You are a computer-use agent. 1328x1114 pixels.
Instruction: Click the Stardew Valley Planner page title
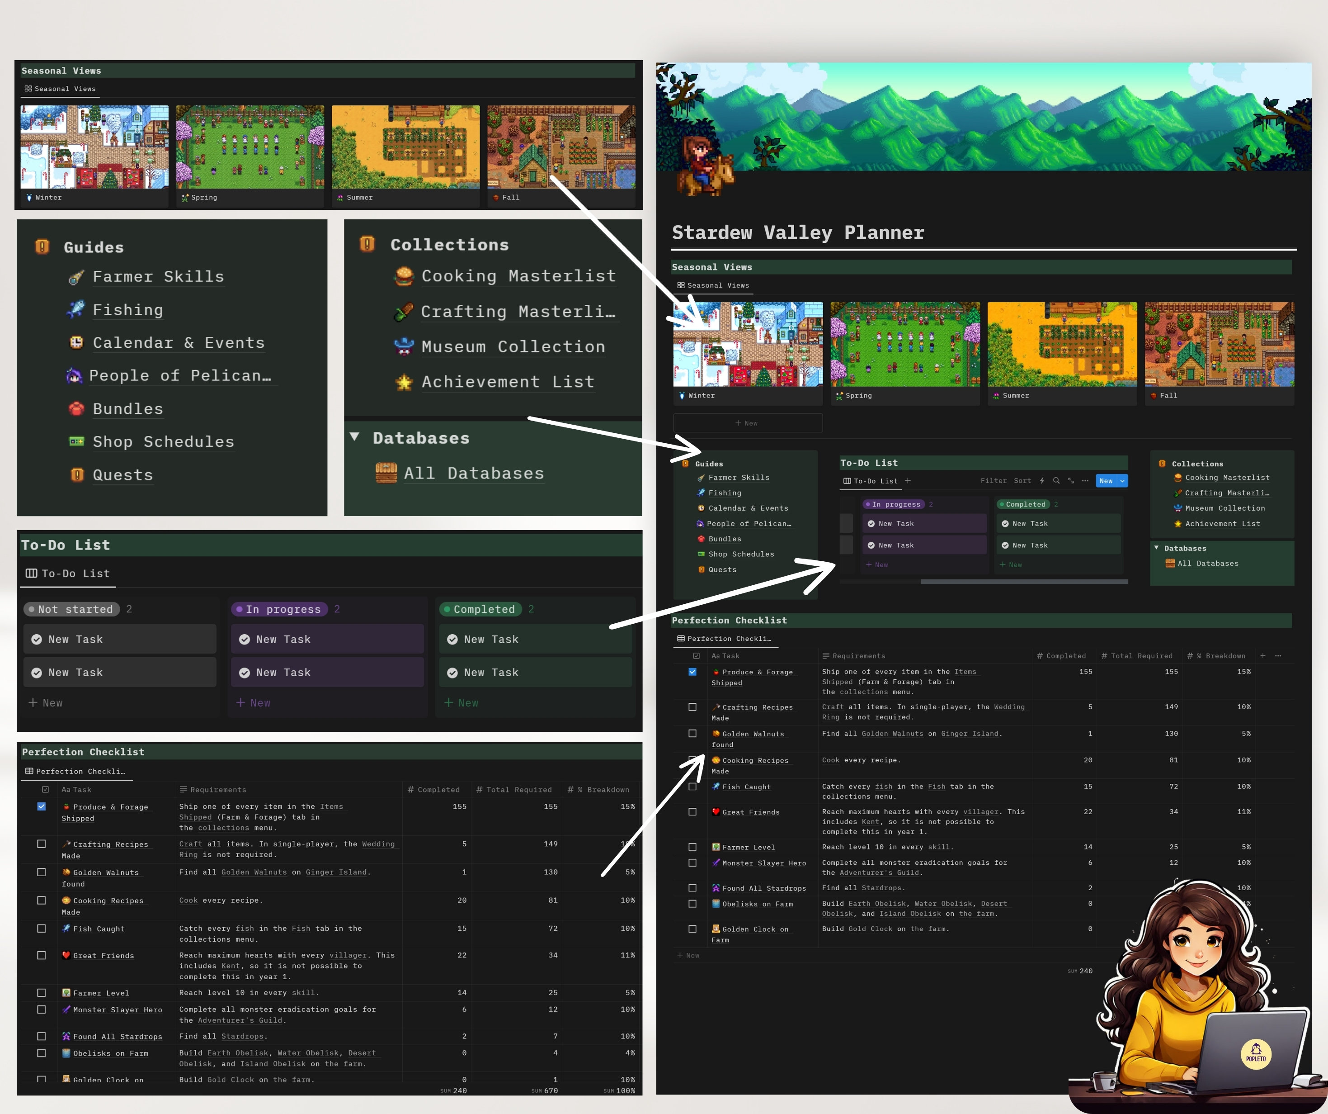click(x=798, y=233)
